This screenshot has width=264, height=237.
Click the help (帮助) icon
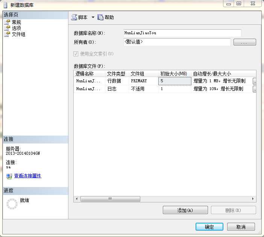point(100,17)
